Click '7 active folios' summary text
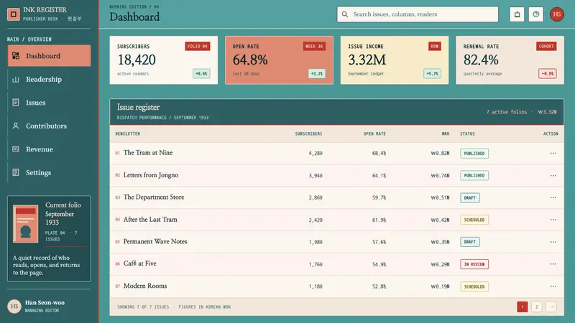The image size is (575, 323). (x=507, y=112)
